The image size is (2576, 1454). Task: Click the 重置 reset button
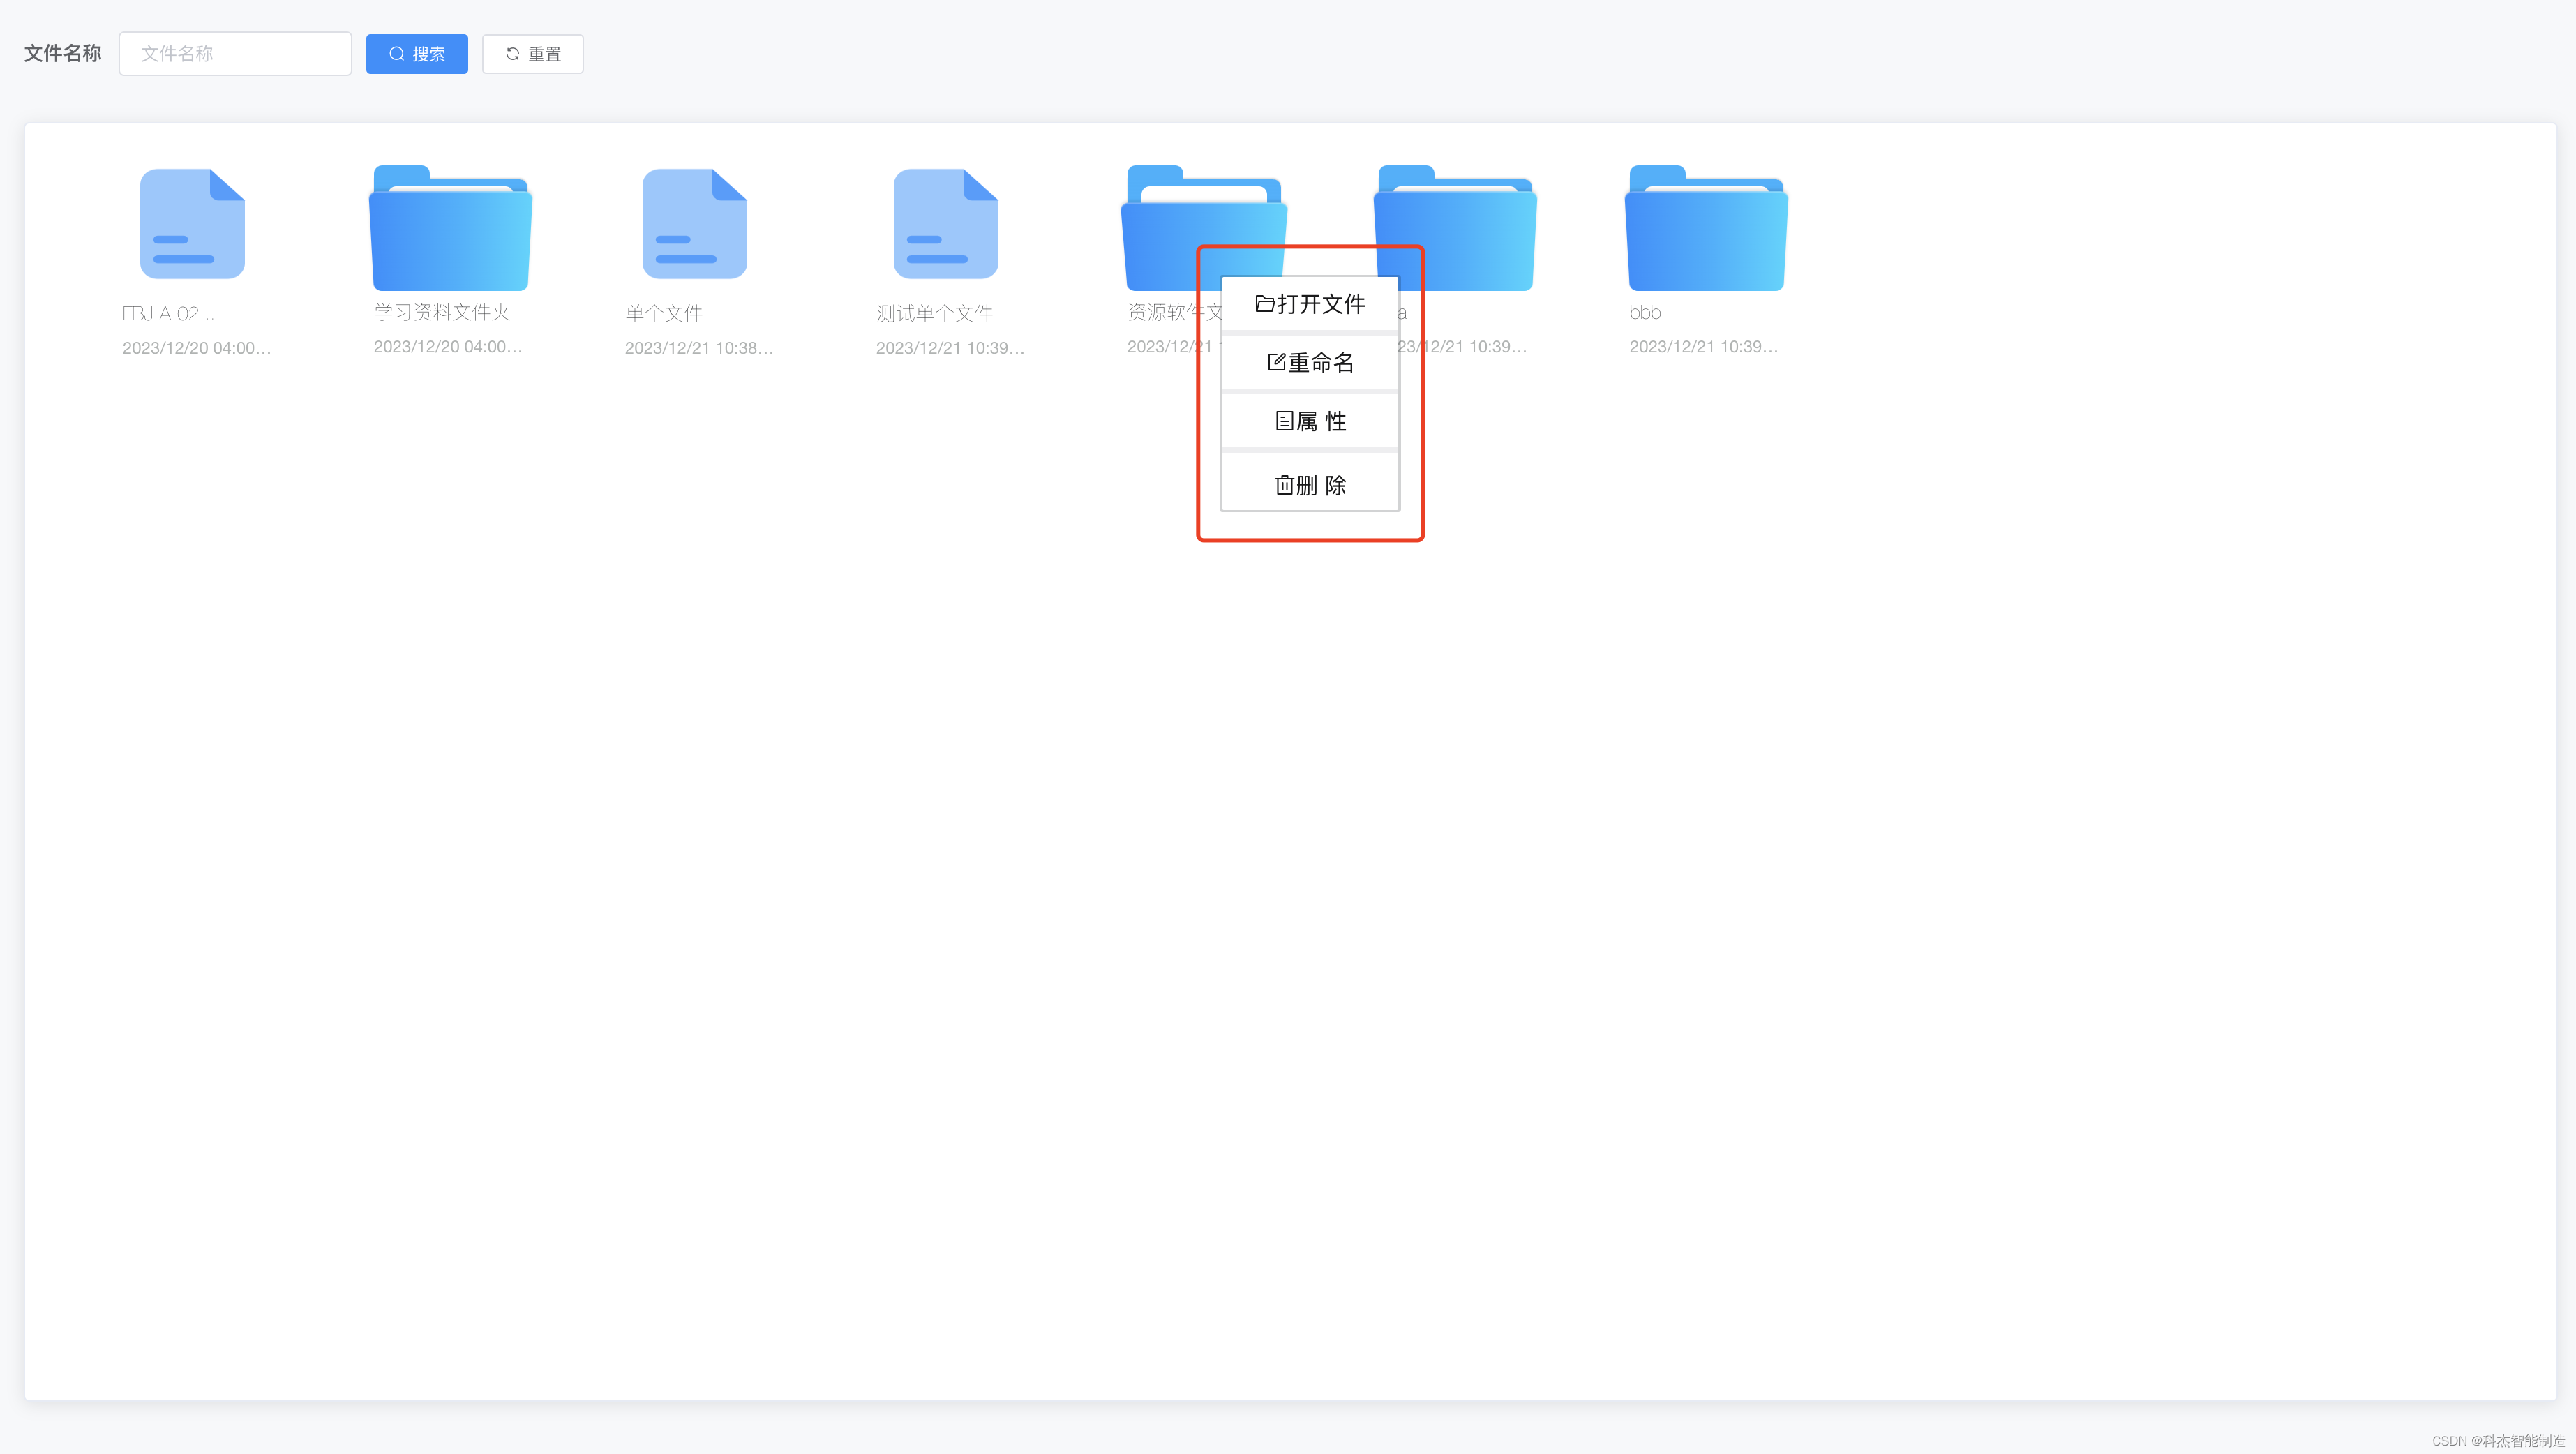pos(533,54)
